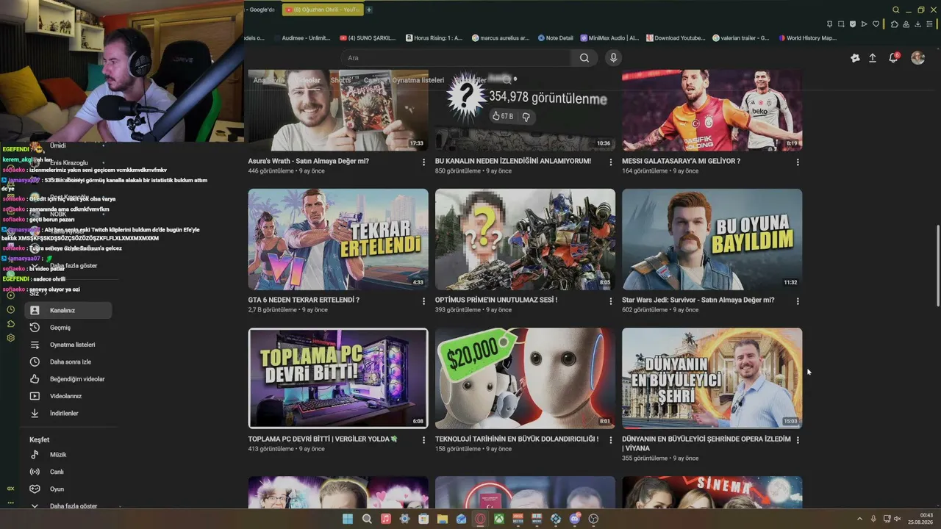The image size is (941, 529).
Task: Open Star Wars Jedi: Survivor video title
Action: [x=698, y=300]
